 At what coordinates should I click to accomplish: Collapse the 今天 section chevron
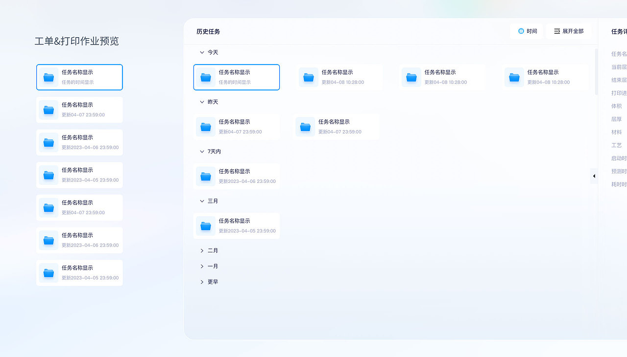click(x=201, y=52)
